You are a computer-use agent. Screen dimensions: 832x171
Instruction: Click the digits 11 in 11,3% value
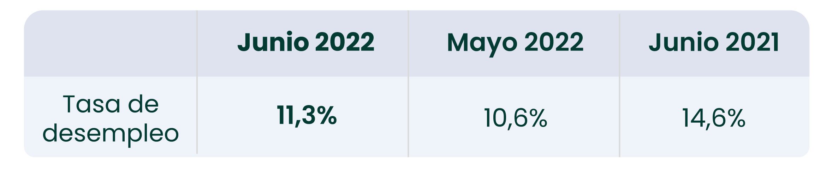(285, 115)
